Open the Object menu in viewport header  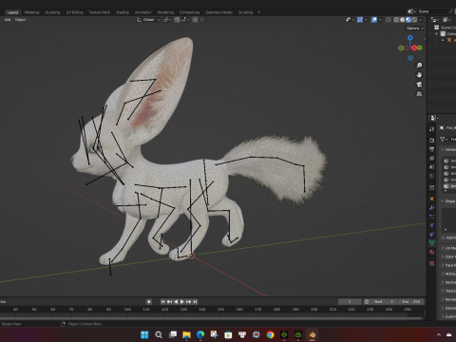[20, 20]
